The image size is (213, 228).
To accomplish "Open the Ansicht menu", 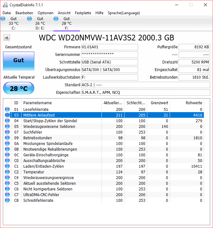I will click(64, 13).
